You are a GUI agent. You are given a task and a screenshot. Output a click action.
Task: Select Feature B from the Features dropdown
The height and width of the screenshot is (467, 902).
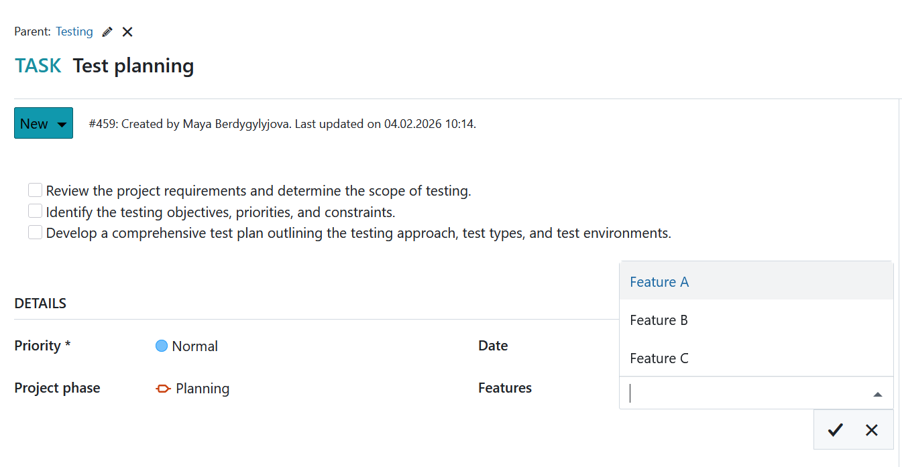(659, 320)
